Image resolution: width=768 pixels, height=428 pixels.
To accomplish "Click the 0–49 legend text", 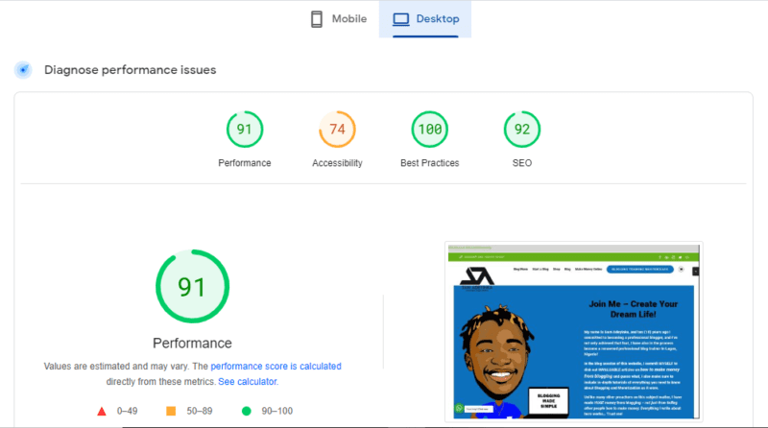I will point(127,411).
